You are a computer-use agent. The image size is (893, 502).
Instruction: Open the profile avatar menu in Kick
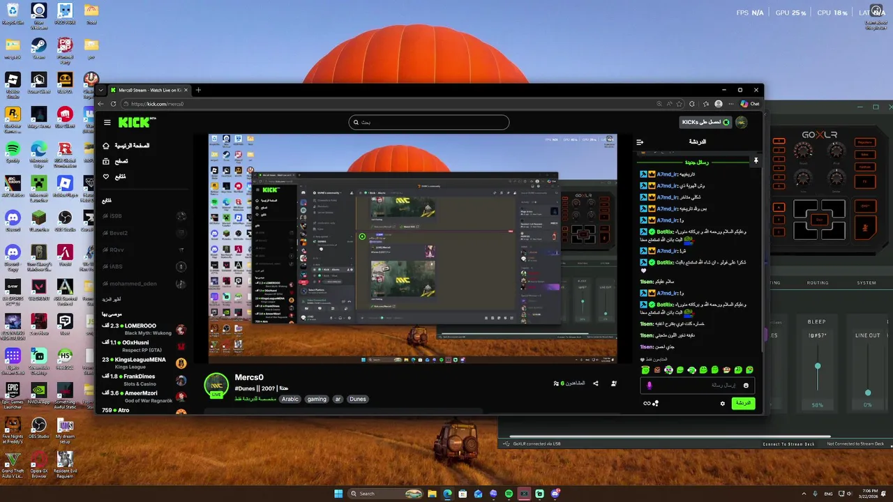click(x=742, y=122)
